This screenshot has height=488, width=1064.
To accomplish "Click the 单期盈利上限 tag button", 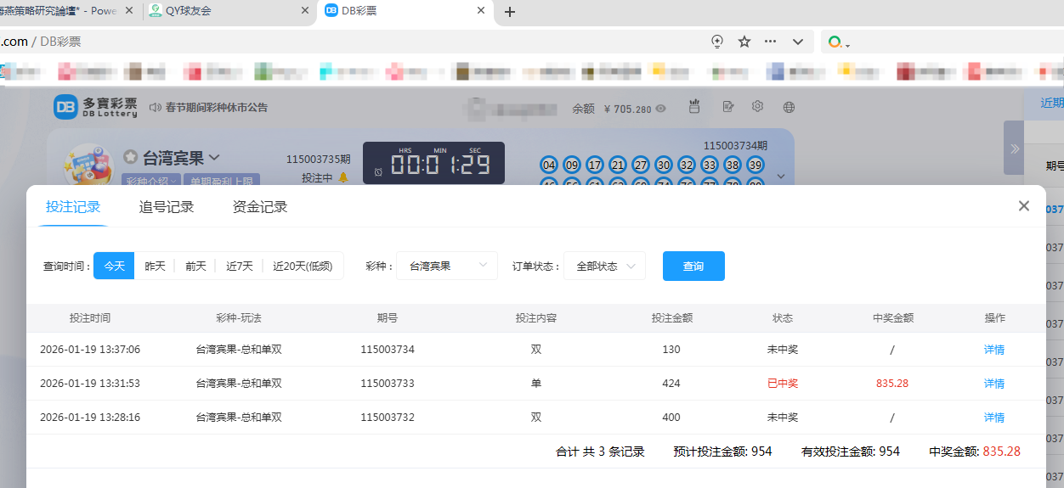I will pyautogui.click(x=222, y=181).
